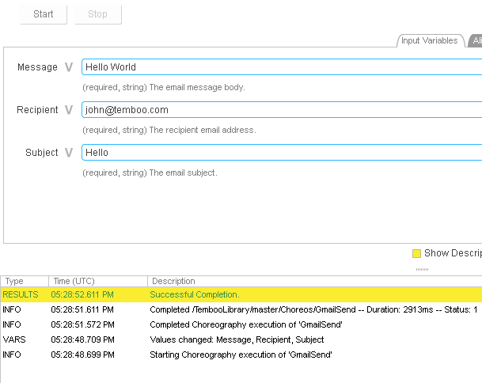Click the email message body description text
The width and height of the screenshot is (482, 383).
tap(164, 87)
